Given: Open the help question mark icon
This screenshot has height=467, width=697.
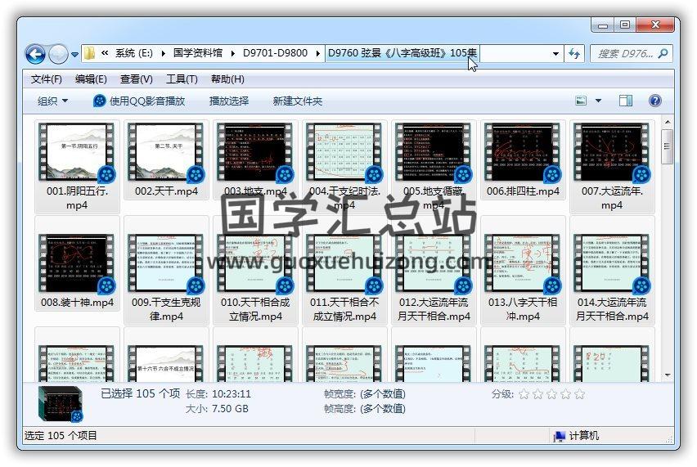Looking at the screenshot, I should click(x=654, y=101).
